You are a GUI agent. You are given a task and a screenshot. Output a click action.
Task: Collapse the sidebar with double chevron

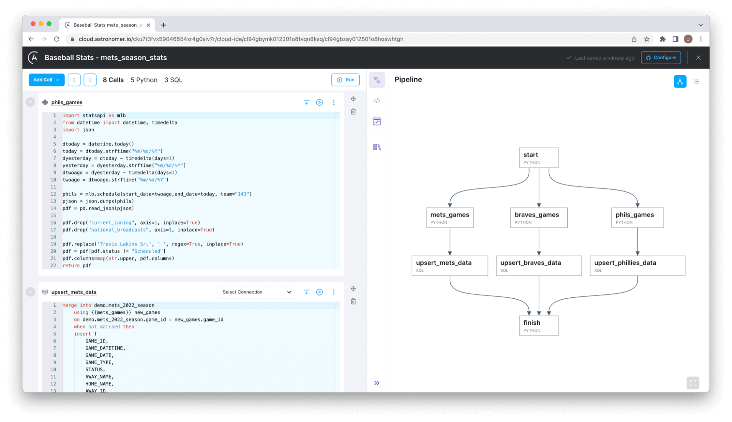[x=377, y=383]
